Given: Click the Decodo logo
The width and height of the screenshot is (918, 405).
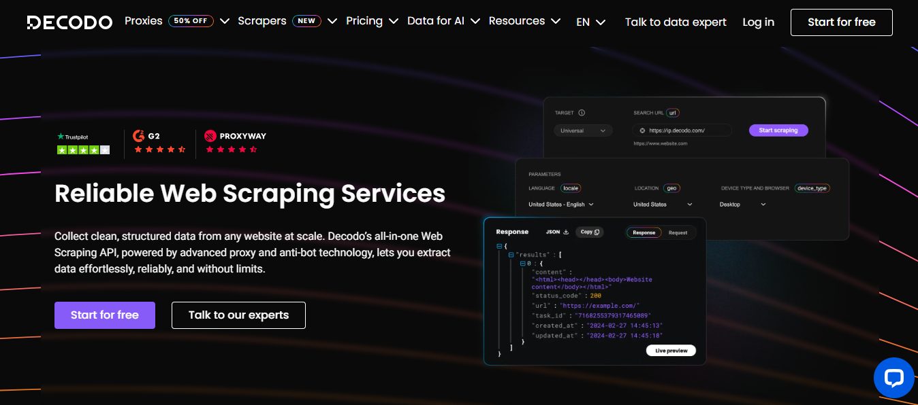Looking at the screenshot, I should pyautogui.click(x=69, y=22).
